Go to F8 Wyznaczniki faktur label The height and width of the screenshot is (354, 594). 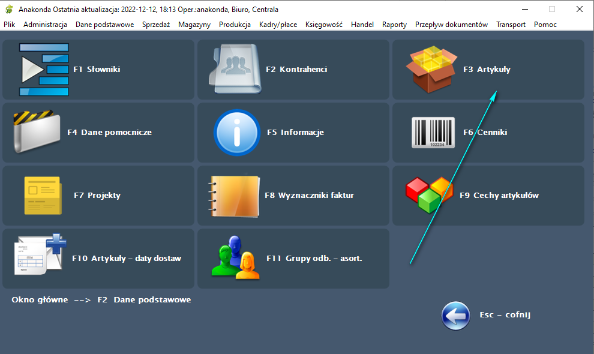click(x=310, y=196)
